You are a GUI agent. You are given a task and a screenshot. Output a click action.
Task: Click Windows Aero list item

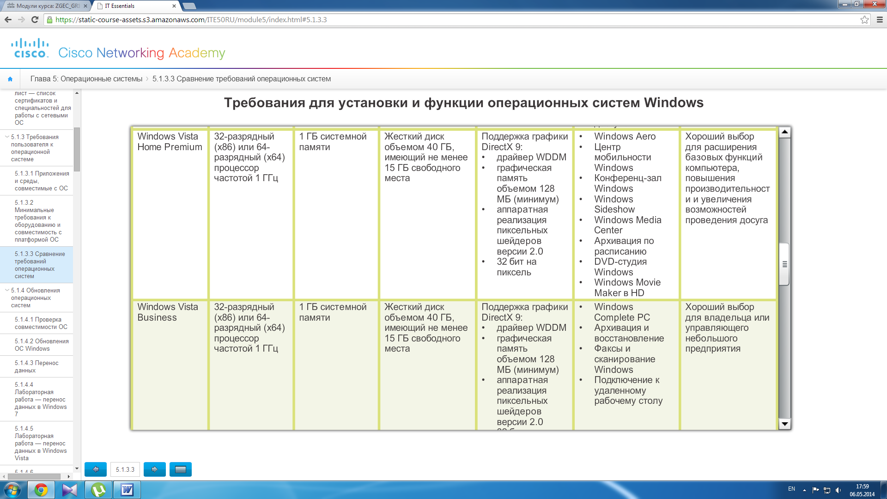tap(625, 136)
